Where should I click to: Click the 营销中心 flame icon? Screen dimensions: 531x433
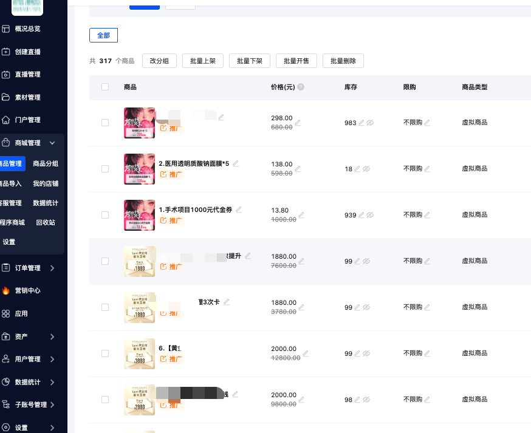point(5,290)
